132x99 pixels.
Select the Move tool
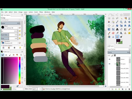tap(129, 22)
